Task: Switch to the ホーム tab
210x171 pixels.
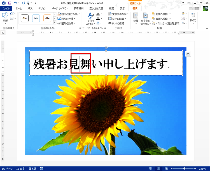Action: [18, 8]
